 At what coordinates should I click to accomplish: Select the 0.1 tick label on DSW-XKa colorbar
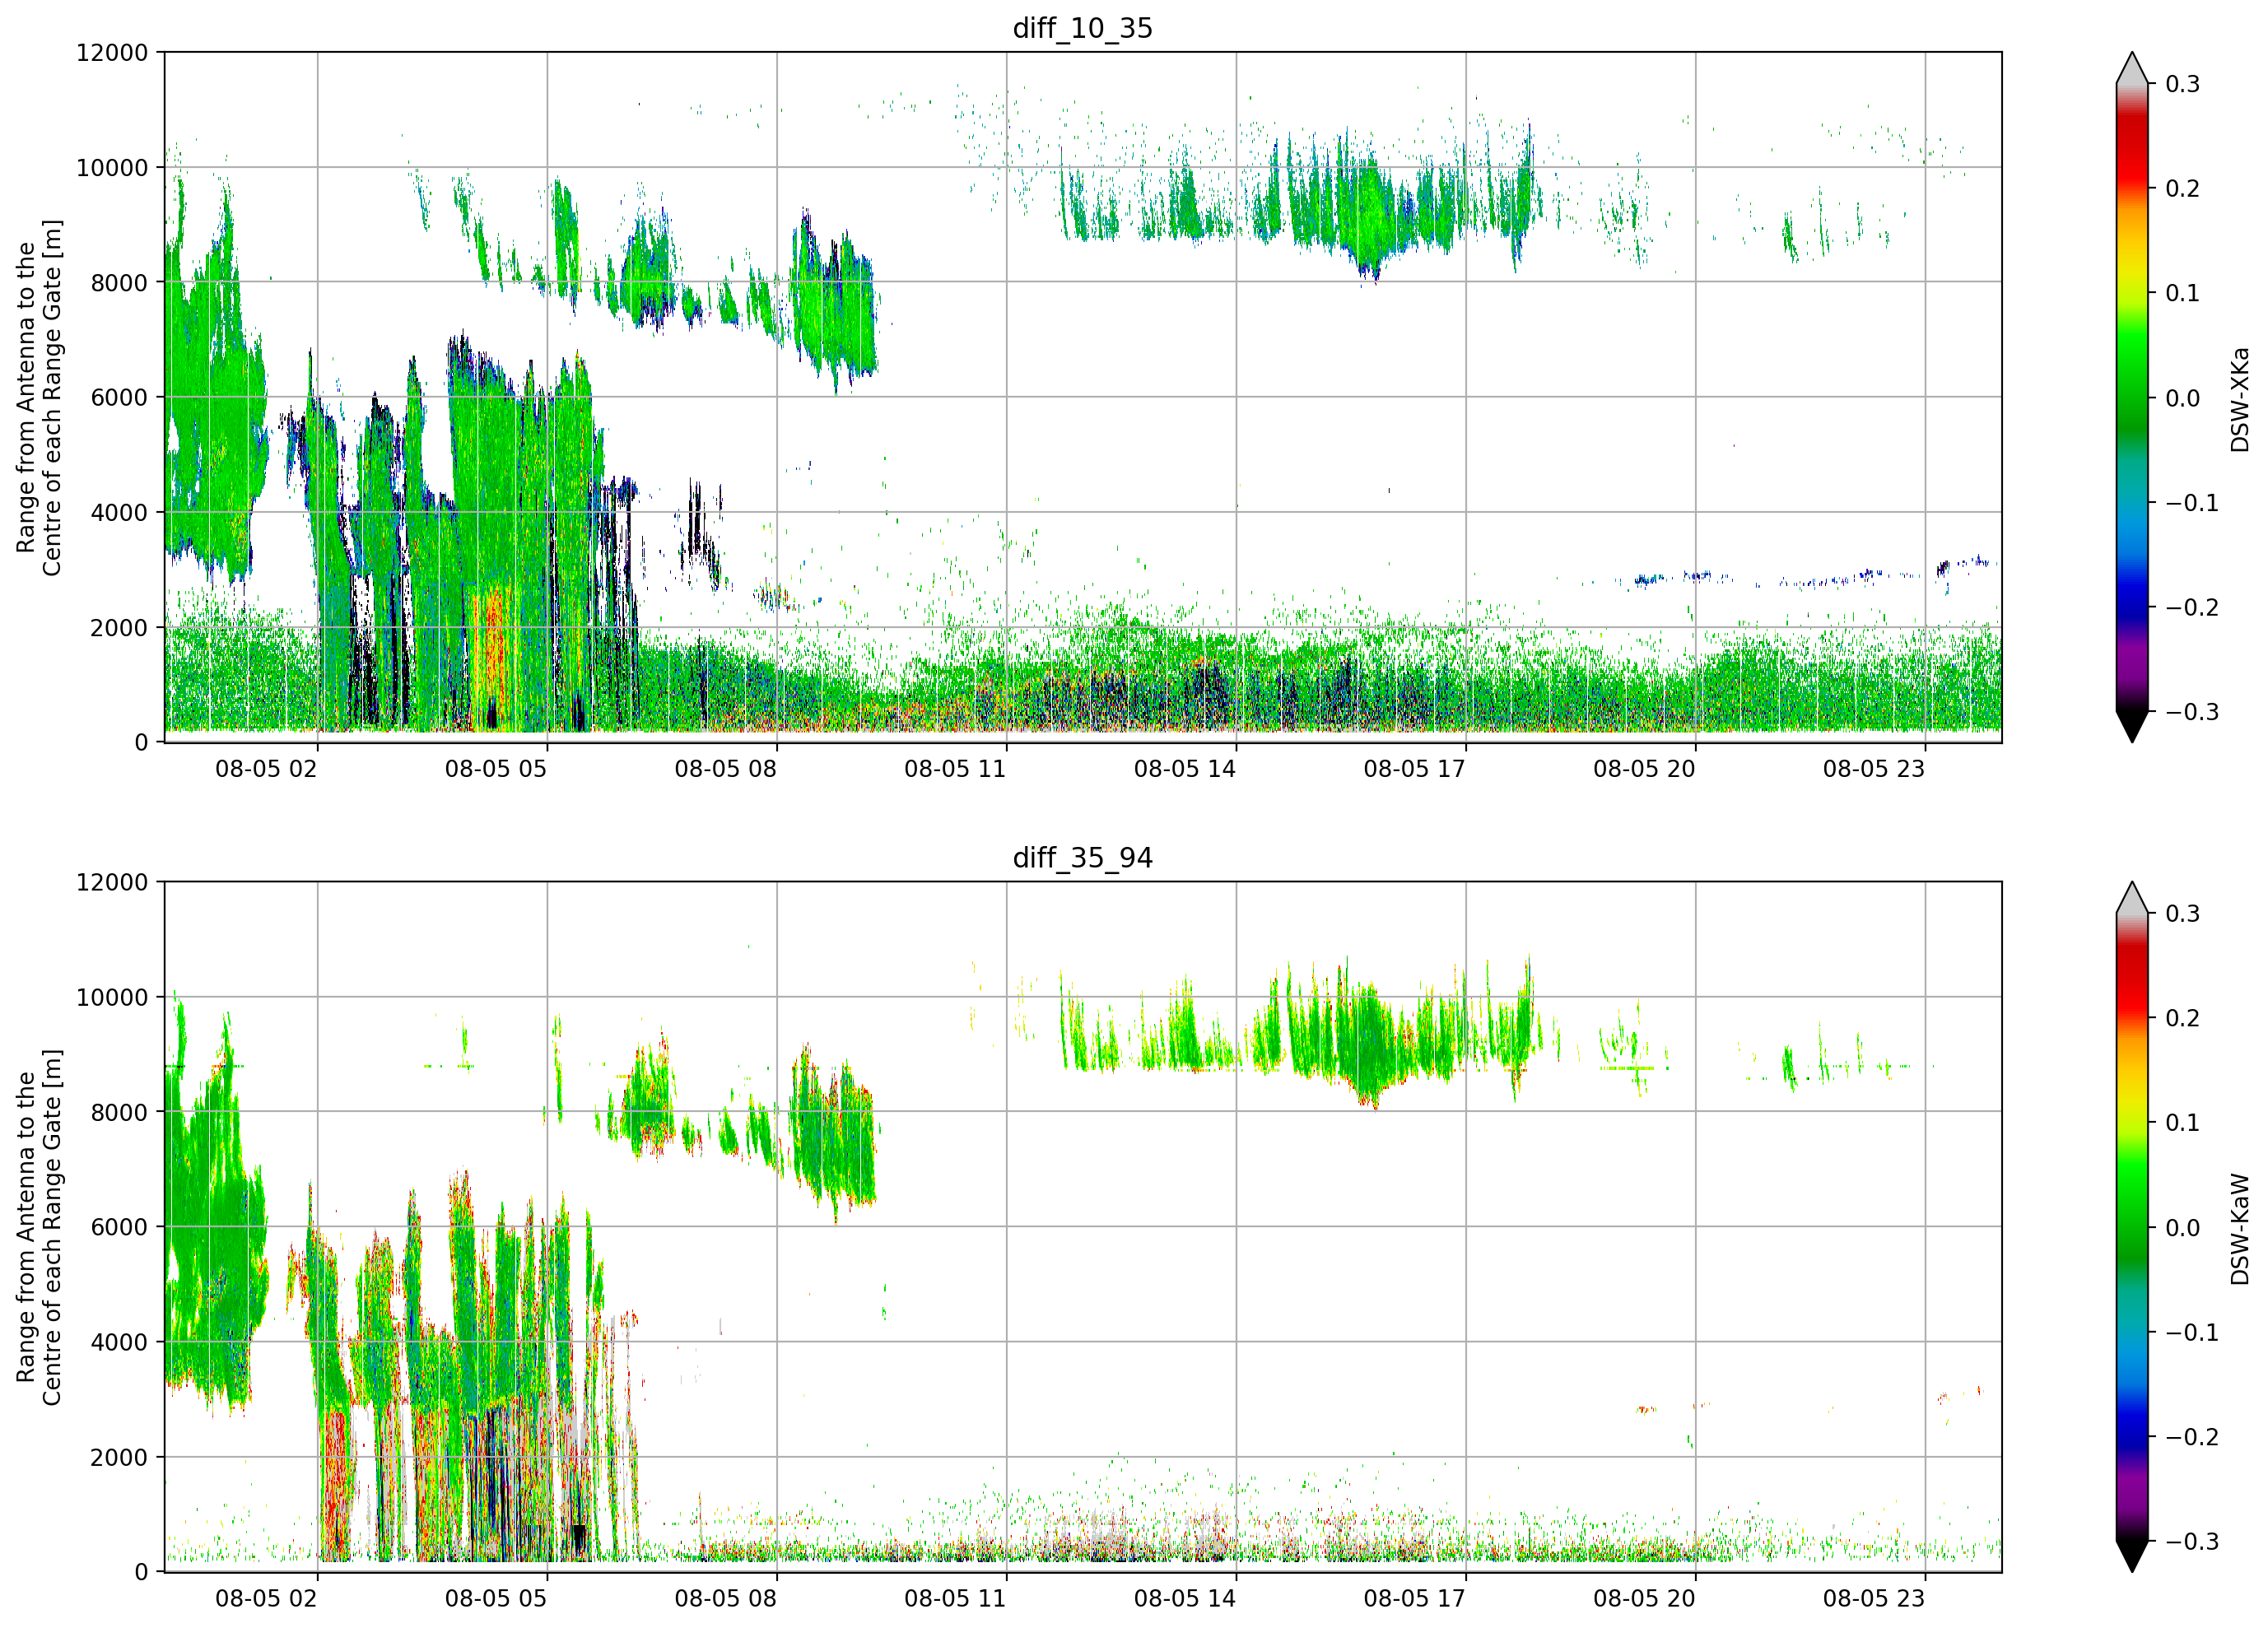coord(2183,293)
